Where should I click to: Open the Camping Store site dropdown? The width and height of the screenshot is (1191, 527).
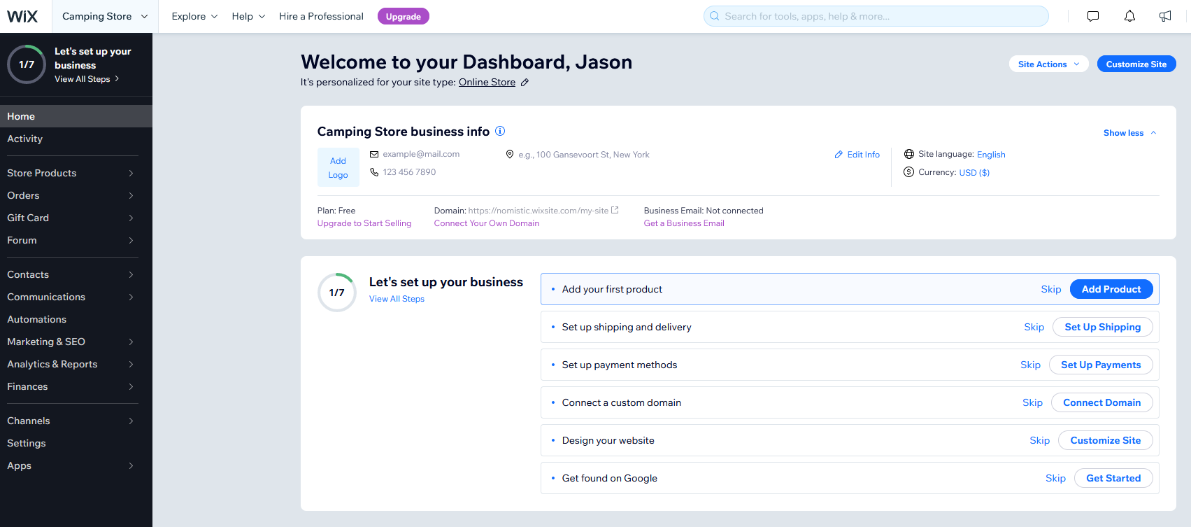(105, 16)
